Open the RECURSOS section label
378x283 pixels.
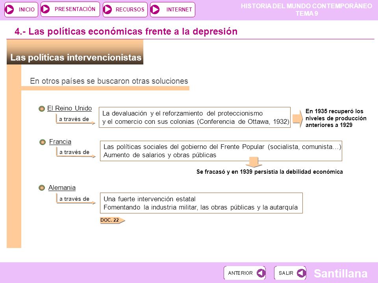[130, 9]
